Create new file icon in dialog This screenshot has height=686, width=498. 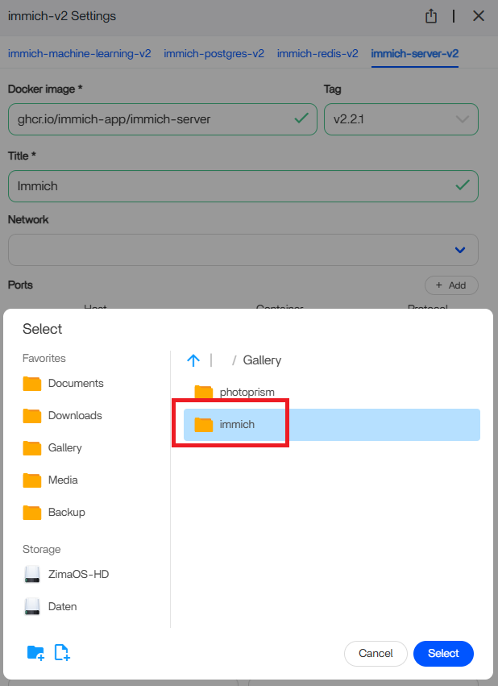(x=62, y=653)
